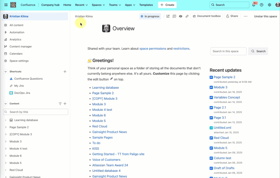
Task: Click the Untitled.xml file icon
Action: [211, 128]
